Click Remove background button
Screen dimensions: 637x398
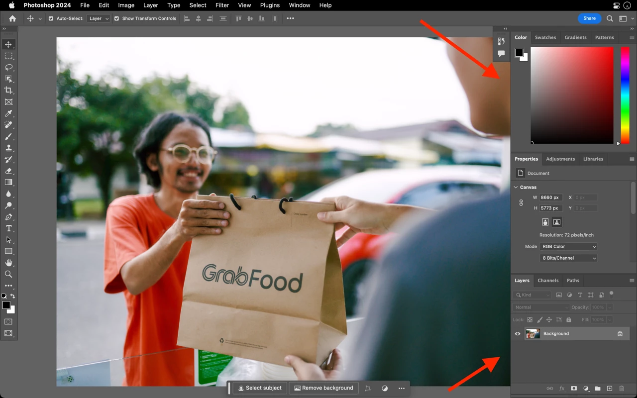point(324,388)
